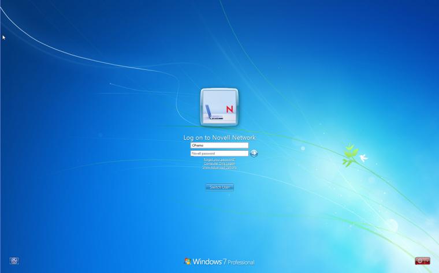Click the Professional edition label

pos(241,263)
